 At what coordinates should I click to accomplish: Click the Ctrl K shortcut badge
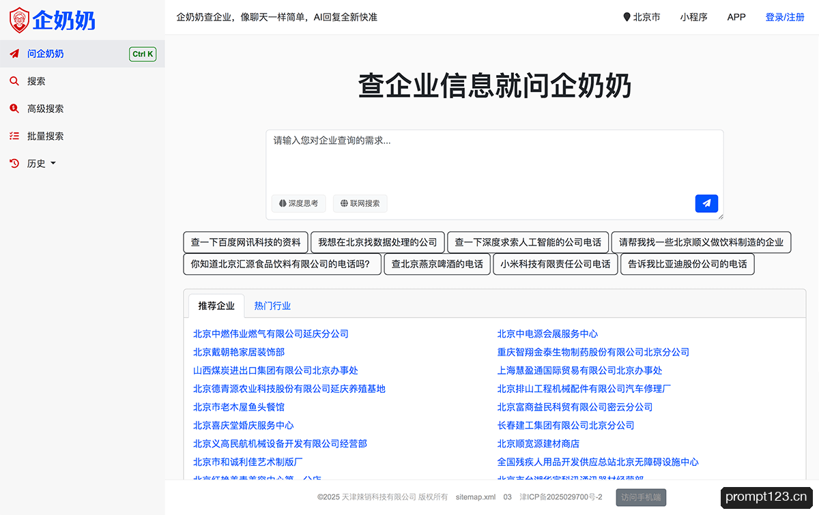click(x=143, y=54)
